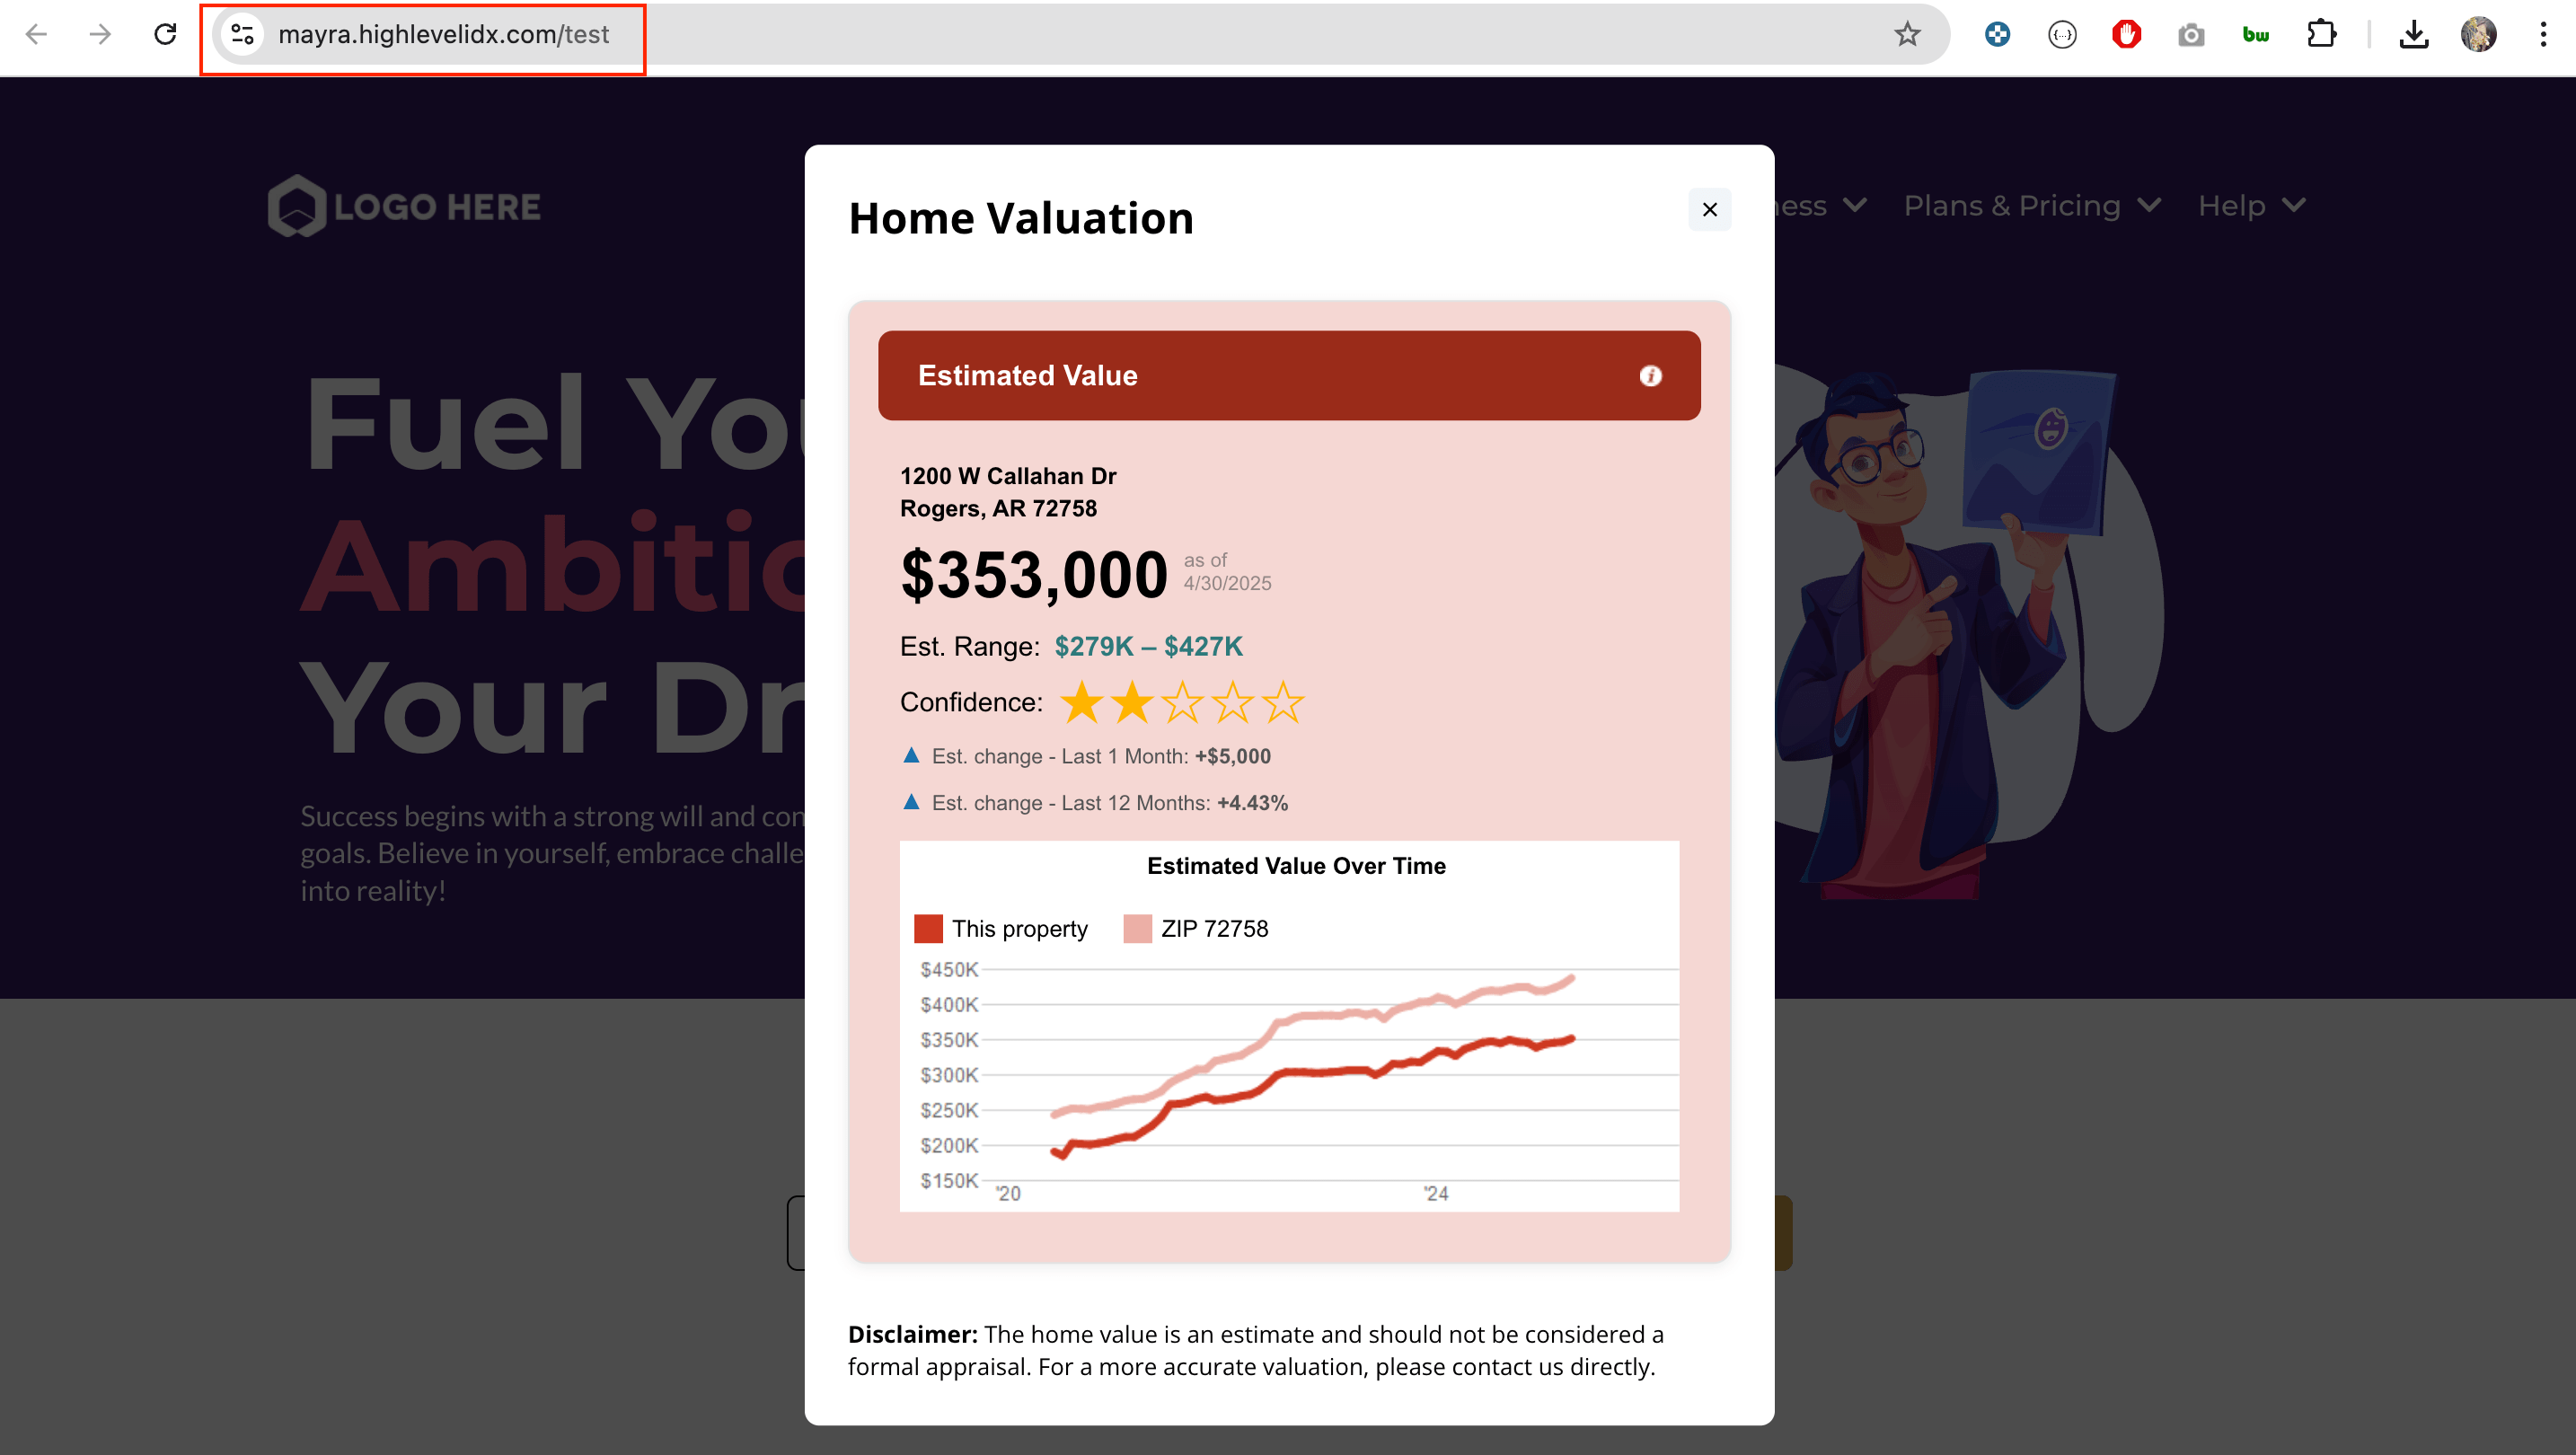2576x1455 pixels.
Task: Click the LOGO HERE site logo
Action: point(404,206)
